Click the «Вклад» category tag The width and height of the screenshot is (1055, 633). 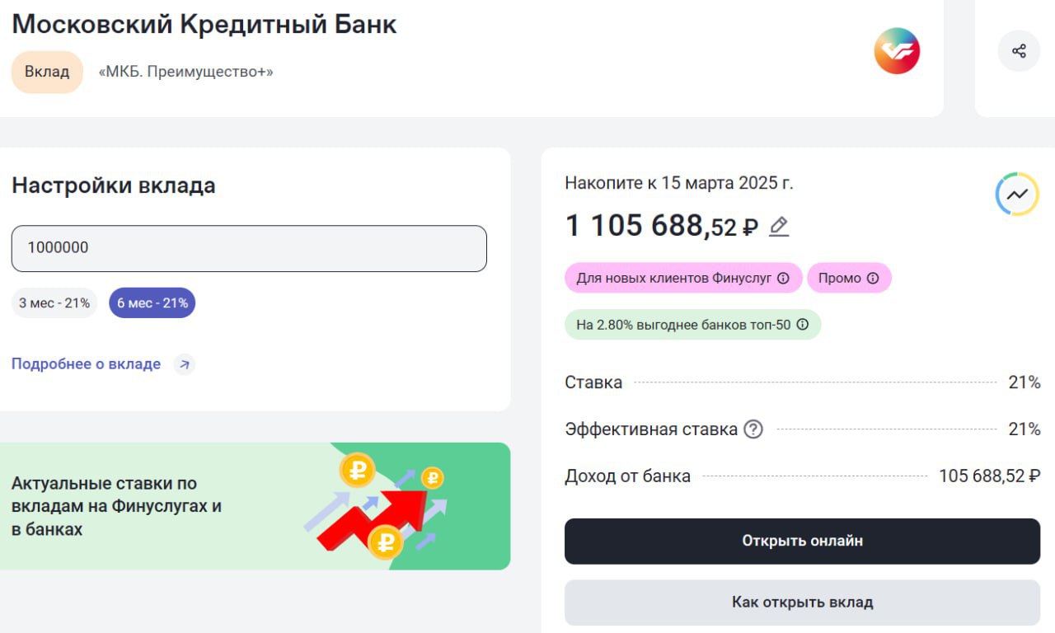(x=47, y=72)
